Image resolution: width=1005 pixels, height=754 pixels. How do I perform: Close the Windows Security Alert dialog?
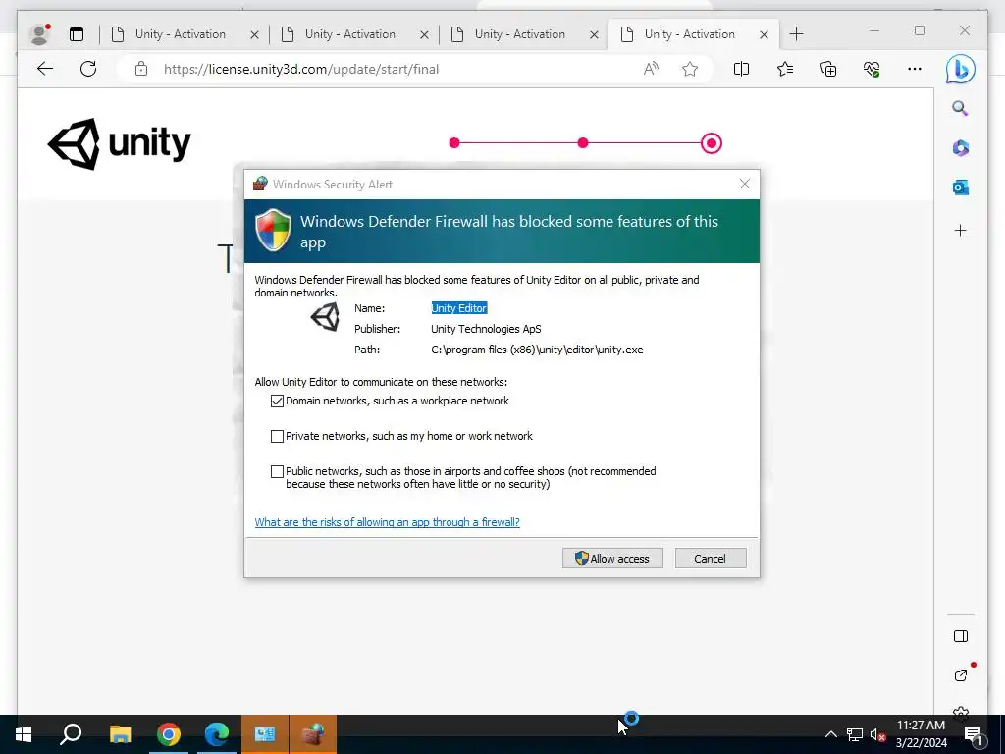[745, 184]
